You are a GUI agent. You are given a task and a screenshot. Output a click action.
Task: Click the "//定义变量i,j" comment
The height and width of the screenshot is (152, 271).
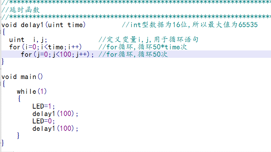(148, 39)
